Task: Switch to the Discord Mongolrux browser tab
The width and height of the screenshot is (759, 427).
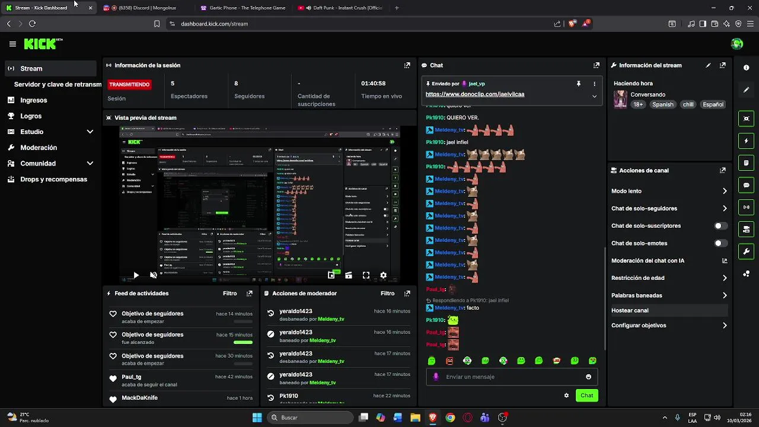Action: 146,8
